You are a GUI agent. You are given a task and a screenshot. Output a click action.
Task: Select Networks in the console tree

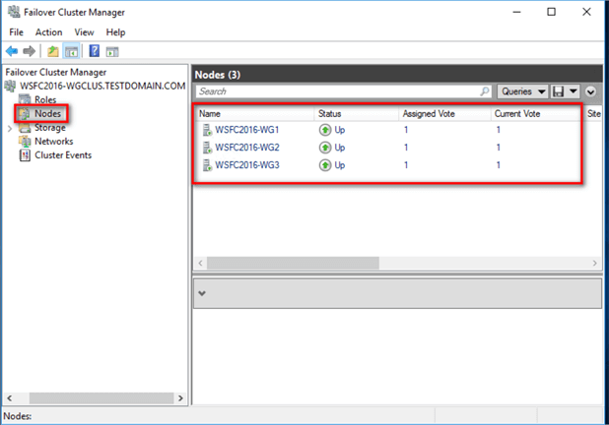[54, 141]
